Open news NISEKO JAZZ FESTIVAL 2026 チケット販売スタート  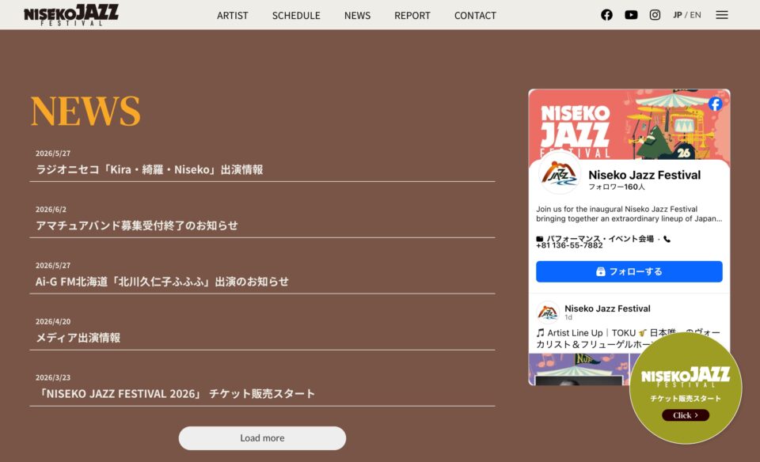coord(176,394)
